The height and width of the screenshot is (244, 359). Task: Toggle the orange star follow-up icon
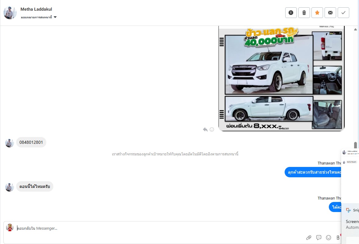coord(317,12)
